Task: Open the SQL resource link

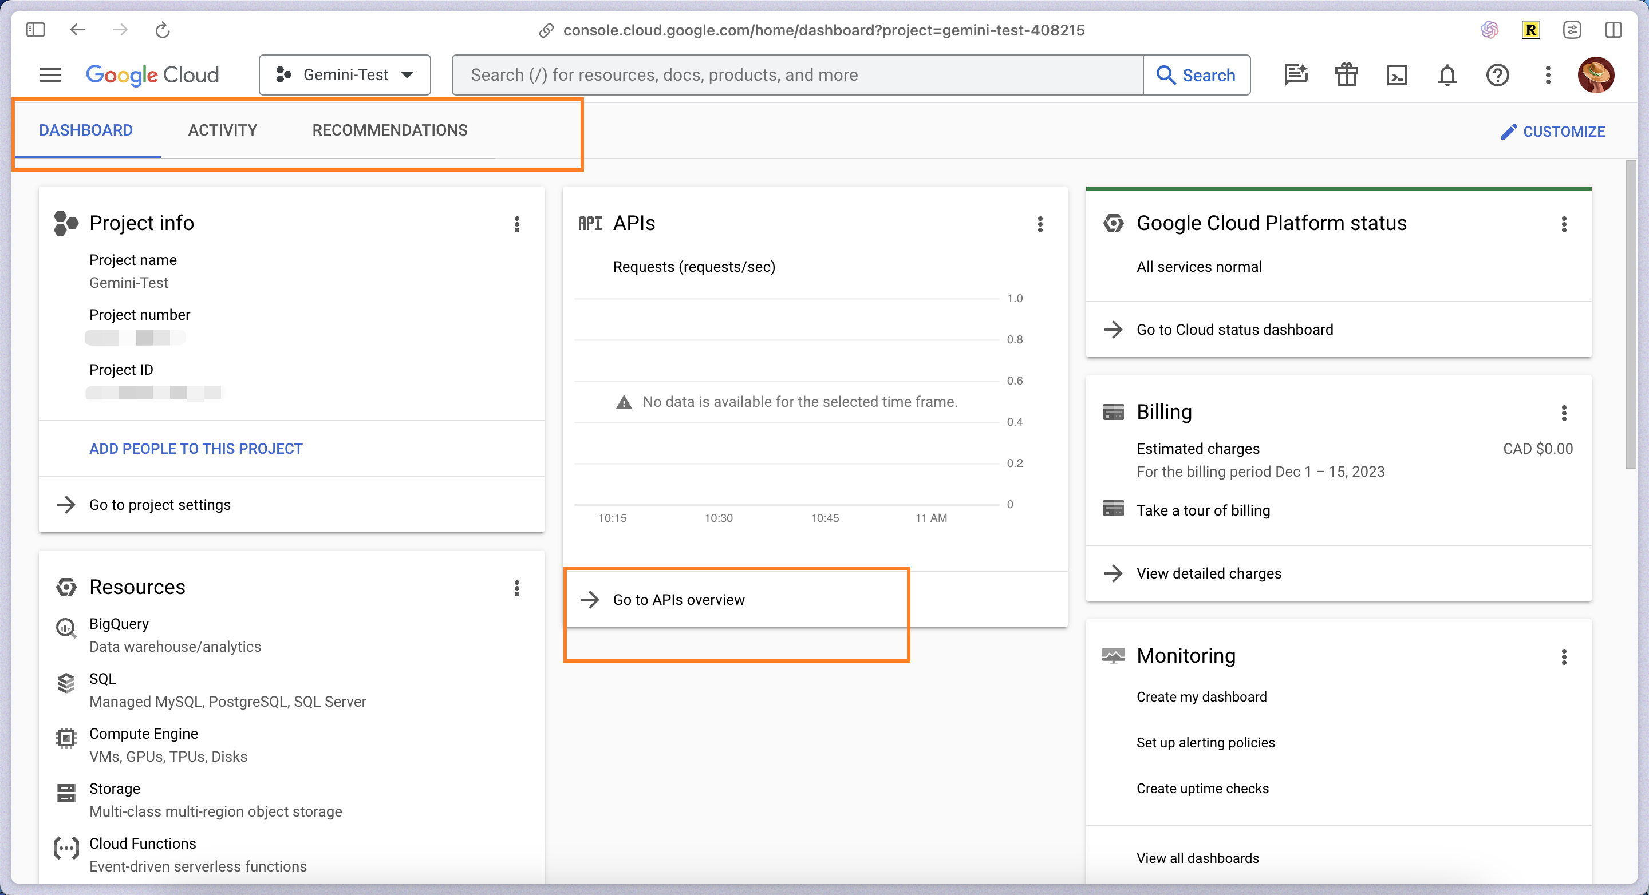Action: [102, 679]
